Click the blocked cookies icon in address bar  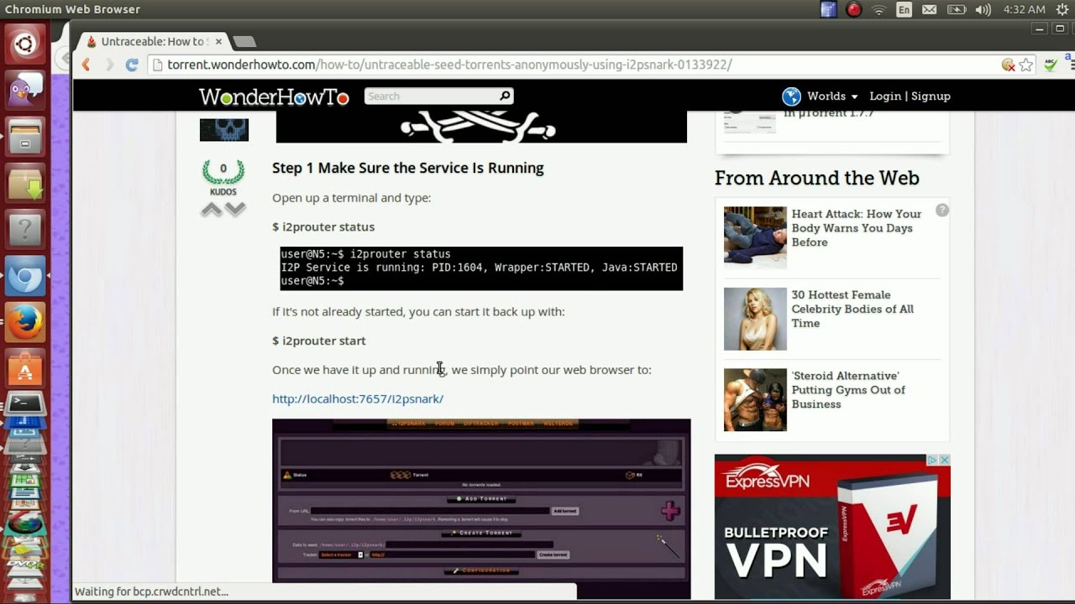1008,65
